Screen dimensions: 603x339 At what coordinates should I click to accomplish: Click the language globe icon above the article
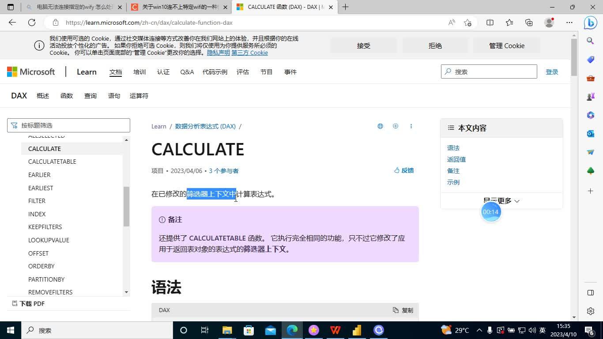(380, 126)
